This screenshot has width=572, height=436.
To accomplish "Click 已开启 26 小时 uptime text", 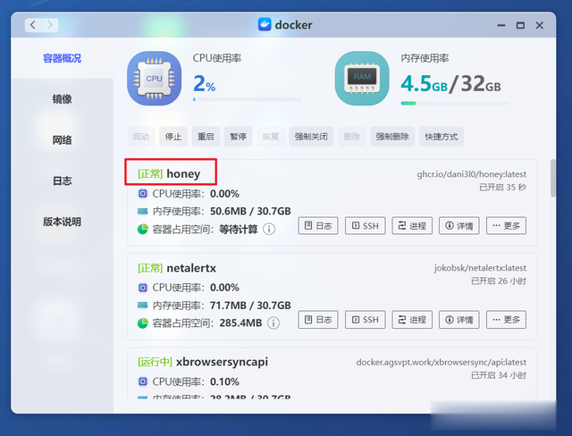I will [x=499, y=281].
